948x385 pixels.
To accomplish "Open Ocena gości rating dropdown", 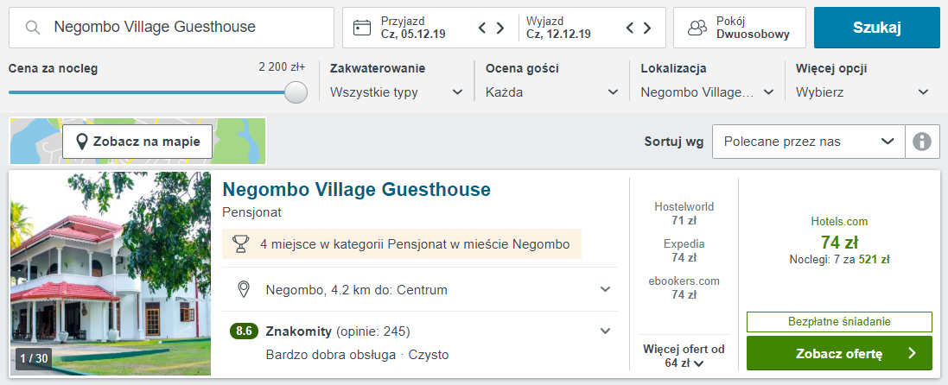I will point(553,92).
